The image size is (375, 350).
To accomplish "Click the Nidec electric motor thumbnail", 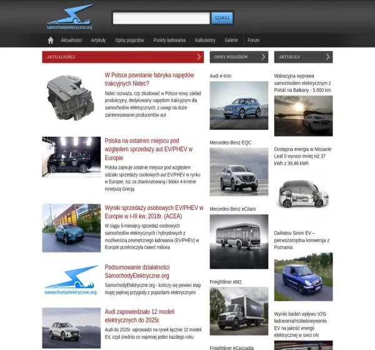I will [71, 97].
